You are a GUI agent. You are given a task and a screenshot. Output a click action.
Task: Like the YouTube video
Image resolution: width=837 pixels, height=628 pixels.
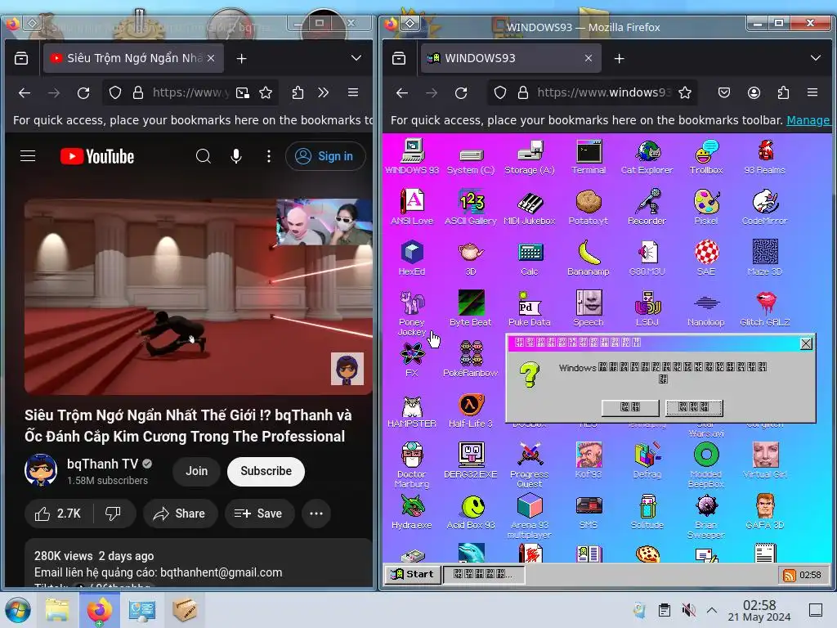(58, 514)
